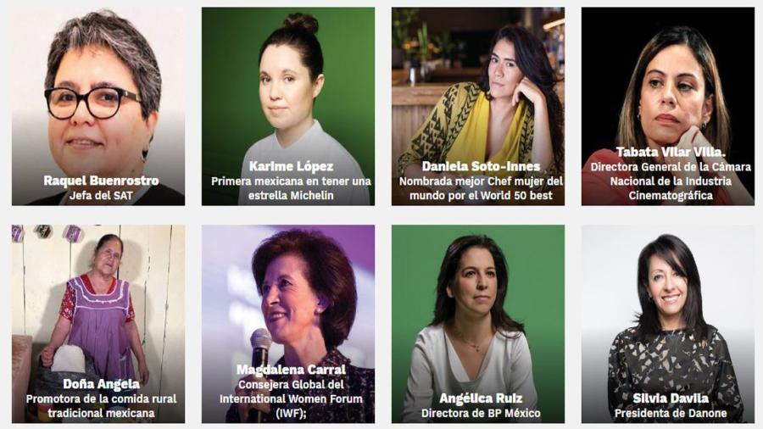The image size is (763, 429).
Task: Click the 'estrella Michelin' description text
Action: (x=291, y=196)
